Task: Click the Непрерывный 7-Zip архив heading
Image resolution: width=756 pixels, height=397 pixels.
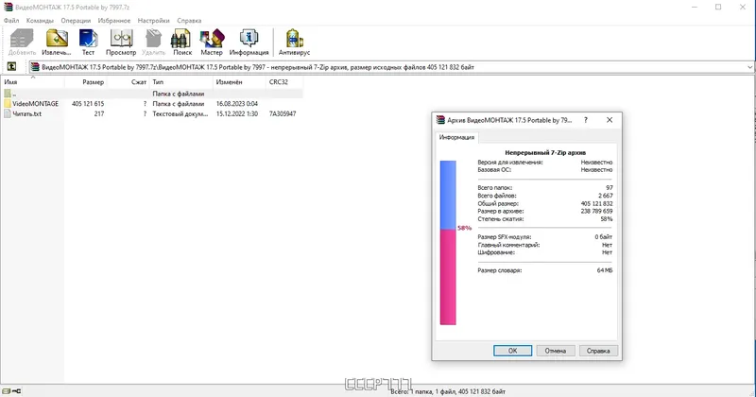Action: 545,152
